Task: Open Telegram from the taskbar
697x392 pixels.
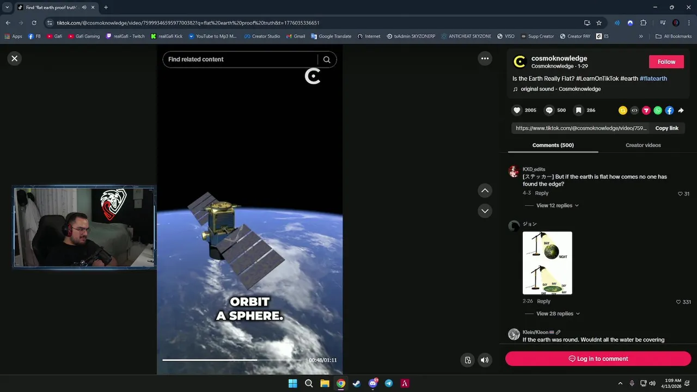Action: [x=389, y=383]
